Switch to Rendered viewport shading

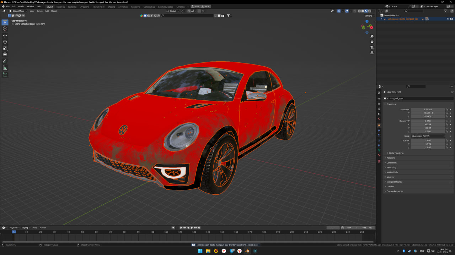(370, 11)
